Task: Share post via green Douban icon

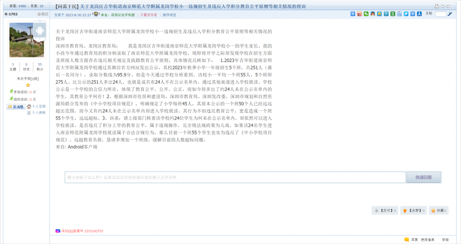Action: pos(393,14)
